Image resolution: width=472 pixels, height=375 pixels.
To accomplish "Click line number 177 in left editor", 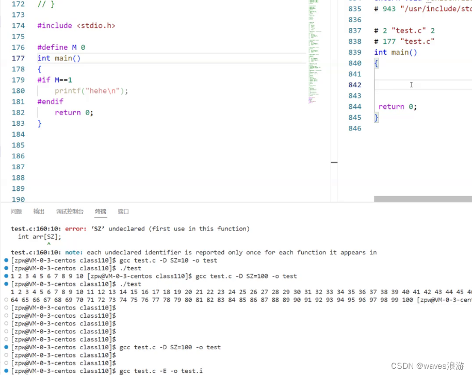I will 18,58.
